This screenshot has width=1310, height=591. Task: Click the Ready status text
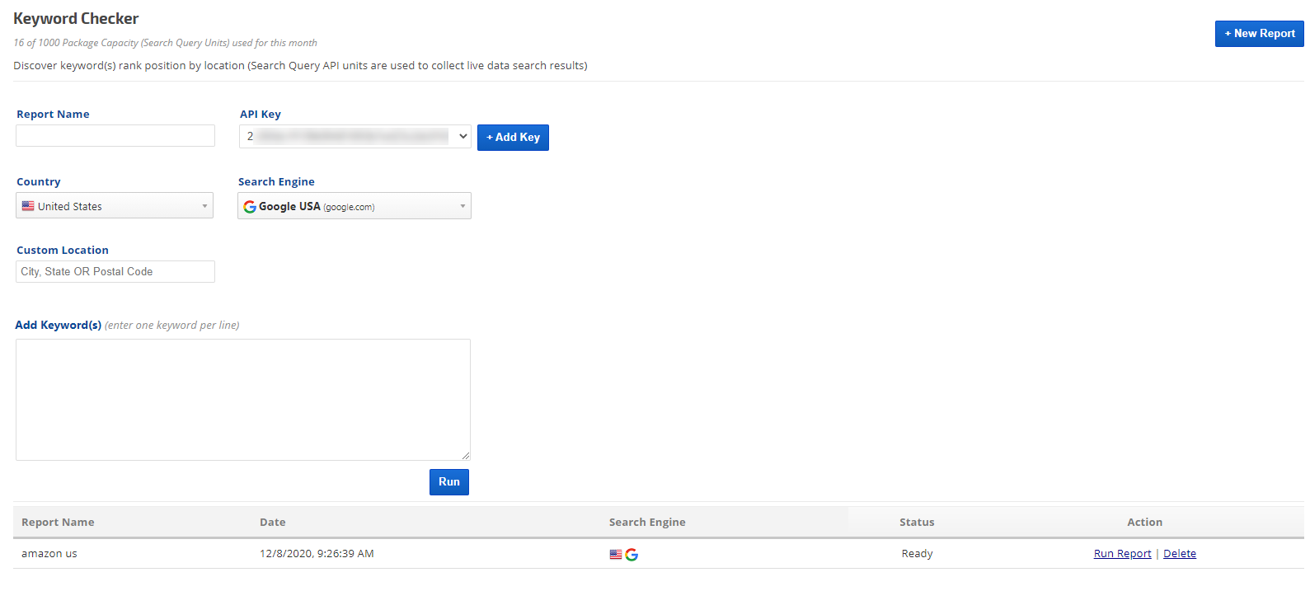pos(917,554)
